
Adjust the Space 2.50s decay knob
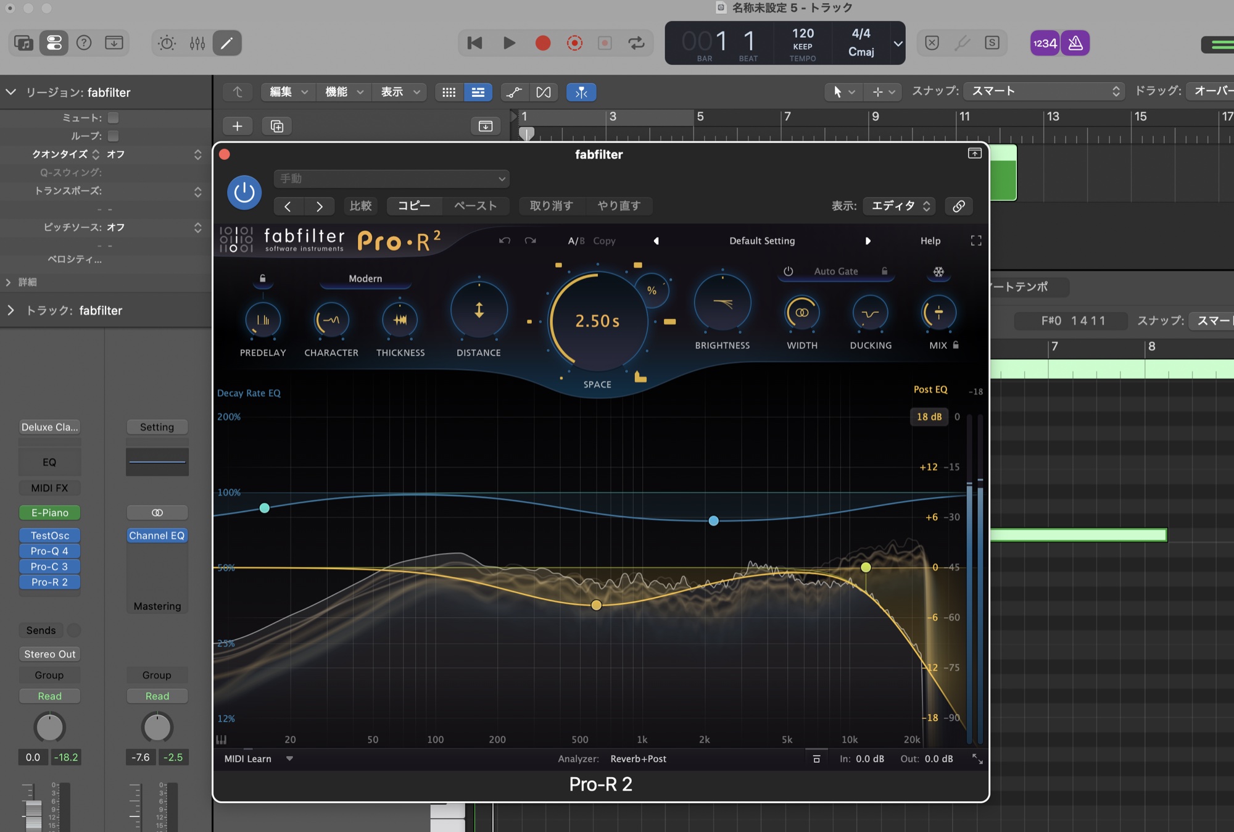(x=598, y=321)
